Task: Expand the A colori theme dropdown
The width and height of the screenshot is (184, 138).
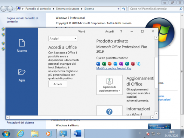Action: click(63, 38)
